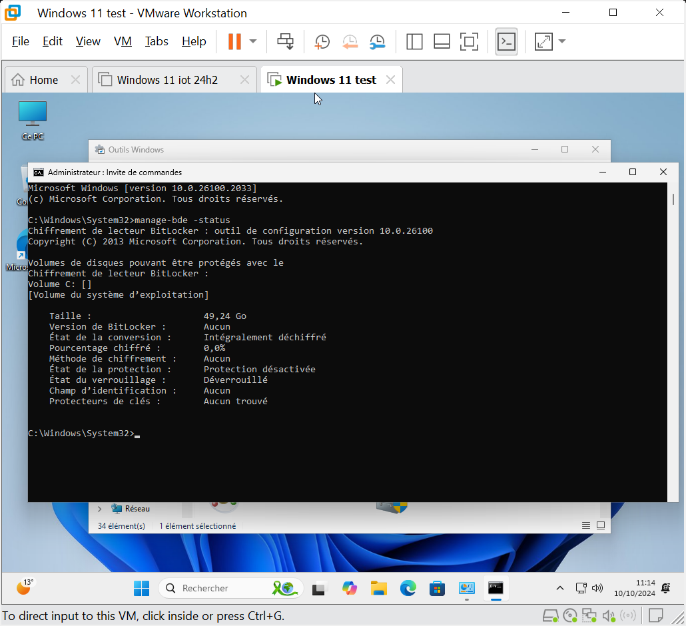The width and height of the screenshot is (686, 626).
Task: Click the command prompt title bar icon
Action: (x=39, y=172)
